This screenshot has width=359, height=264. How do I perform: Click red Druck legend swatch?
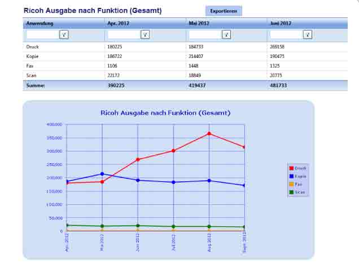click(x=291, y=168)
